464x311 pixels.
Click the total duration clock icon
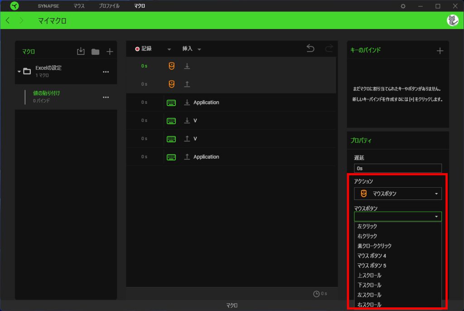(316, 293)
